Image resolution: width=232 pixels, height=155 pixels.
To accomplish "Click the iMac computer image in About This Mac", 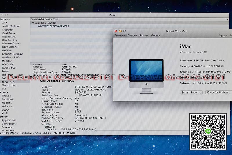I will 146,76.
